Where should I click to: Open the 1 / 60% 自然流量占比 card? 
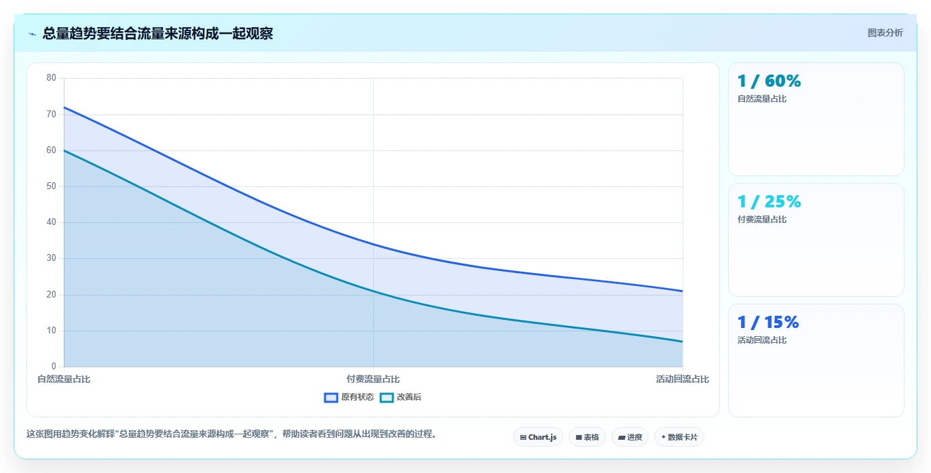coord(816,119)
